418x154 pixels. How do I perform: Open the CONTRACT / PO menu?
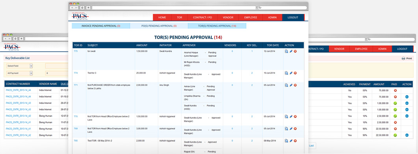click(x=202, y=17)
